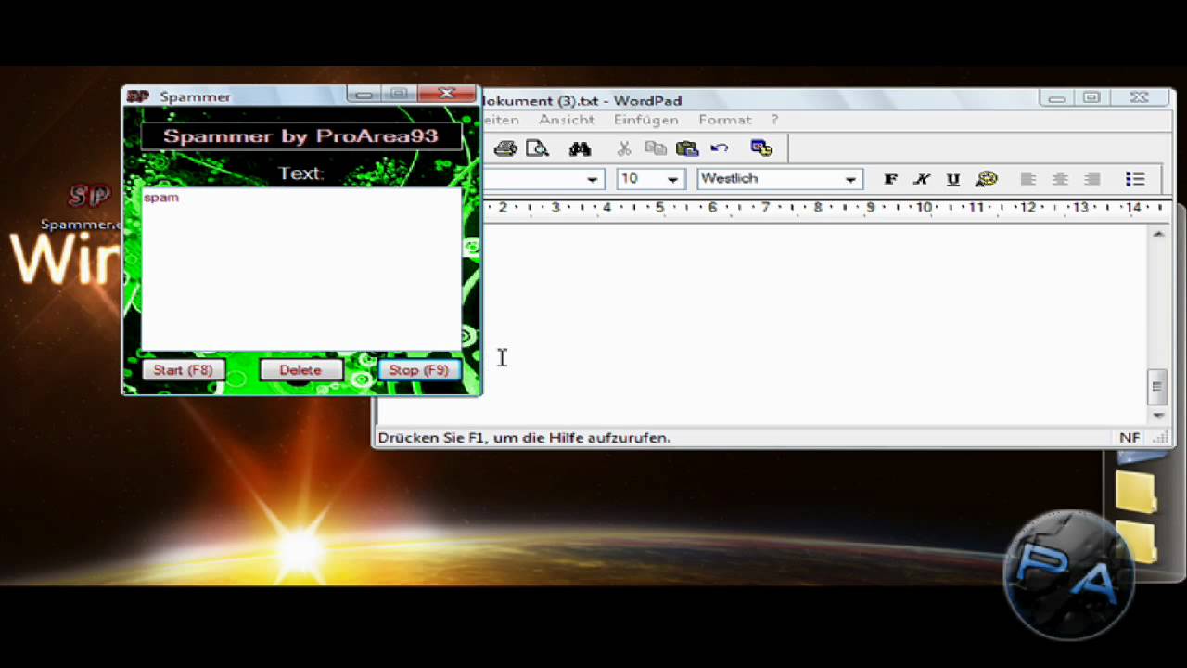Click the Cut scissors icon
1187x668 pixels.
click(624, 148)
